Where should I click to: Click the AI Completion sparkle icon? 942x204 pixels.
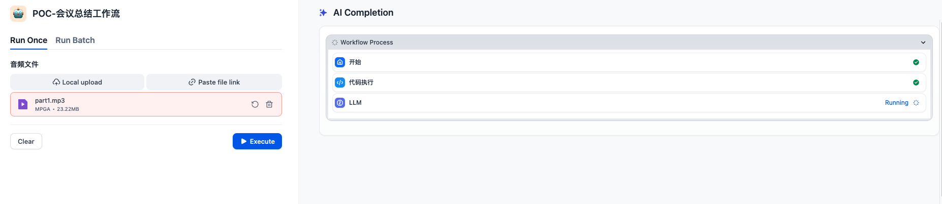(323, 13)
